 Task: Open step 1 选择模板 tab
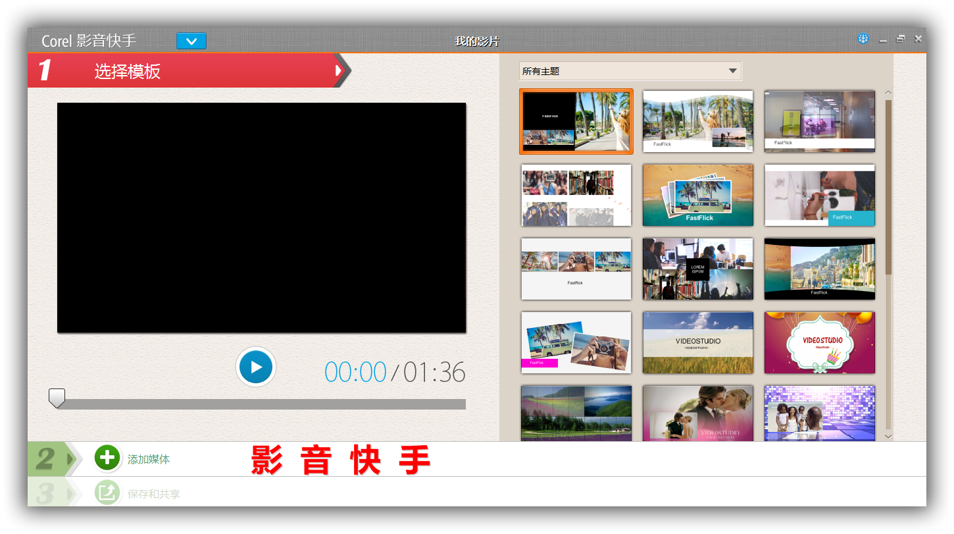coord(127,71)
